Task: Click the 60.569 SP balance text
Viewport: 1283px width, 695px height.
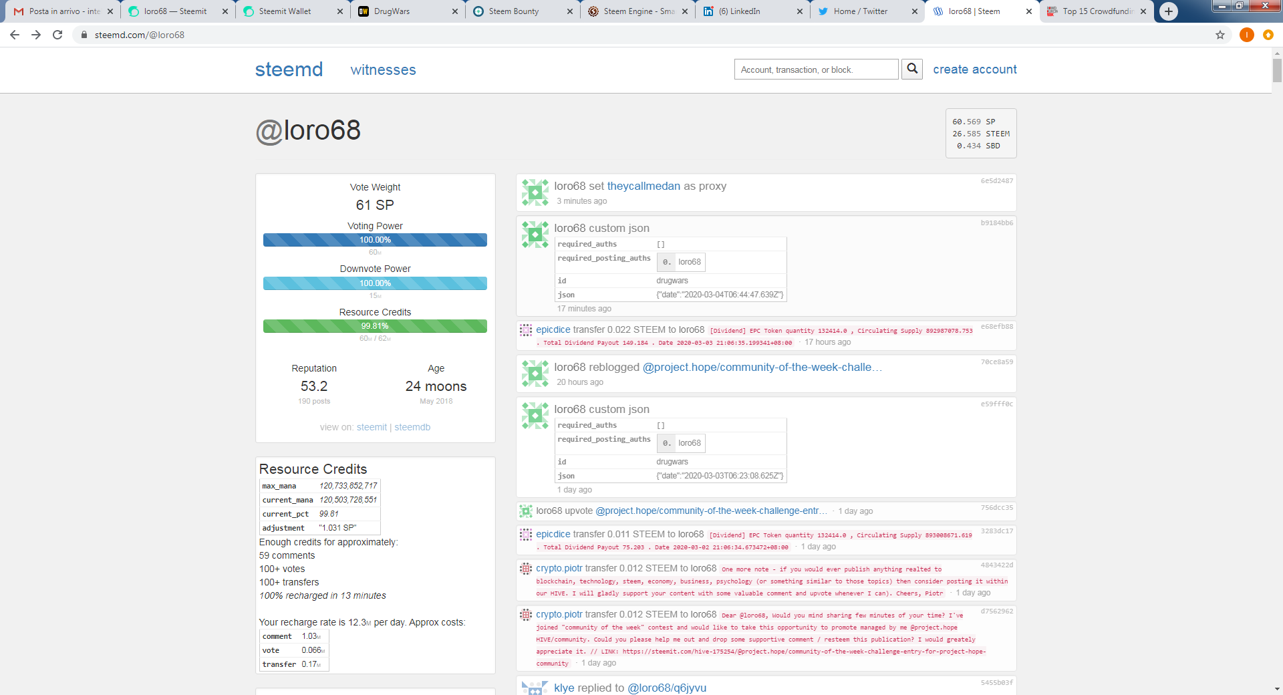Action: (x=974, y=122)
